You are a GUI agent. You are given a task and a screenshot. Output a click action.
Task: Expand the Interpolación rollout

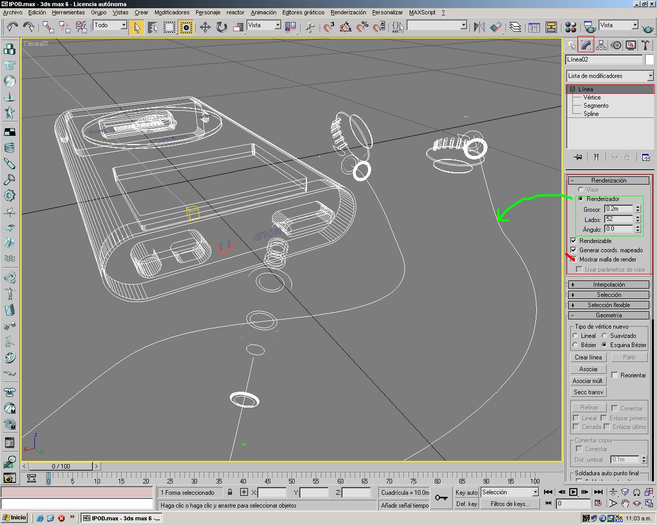click(609, 285)
